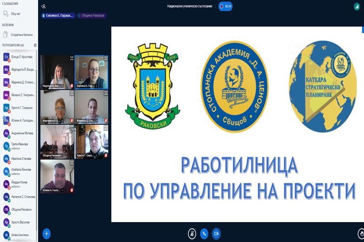Fullscreen the Евелина Б. video tile
This screenshot has width=364, height=242.
click(x=106, y=59)
